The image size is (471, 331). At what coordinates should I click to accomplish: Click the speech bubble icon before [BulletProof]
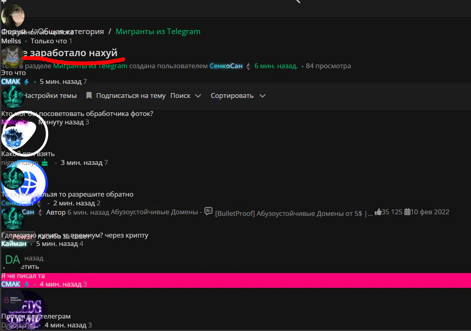[x=208, y=211]
